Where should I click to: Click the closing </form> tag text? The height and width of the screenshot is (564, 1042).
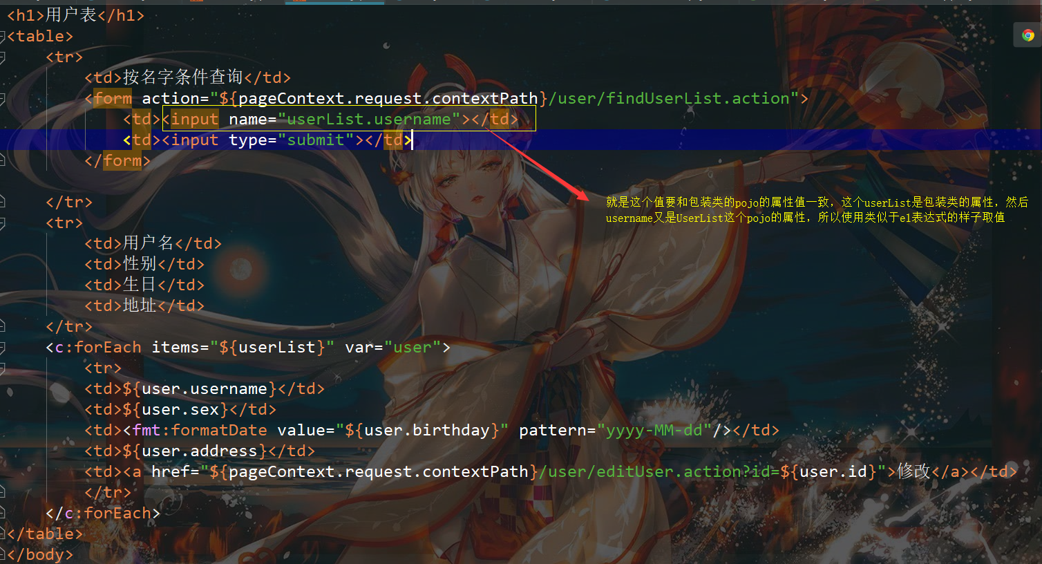[x=117, y=160]
